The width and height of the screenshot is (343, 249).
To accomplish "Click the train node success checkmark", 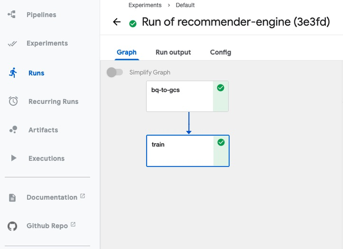I will coord(221,142).
